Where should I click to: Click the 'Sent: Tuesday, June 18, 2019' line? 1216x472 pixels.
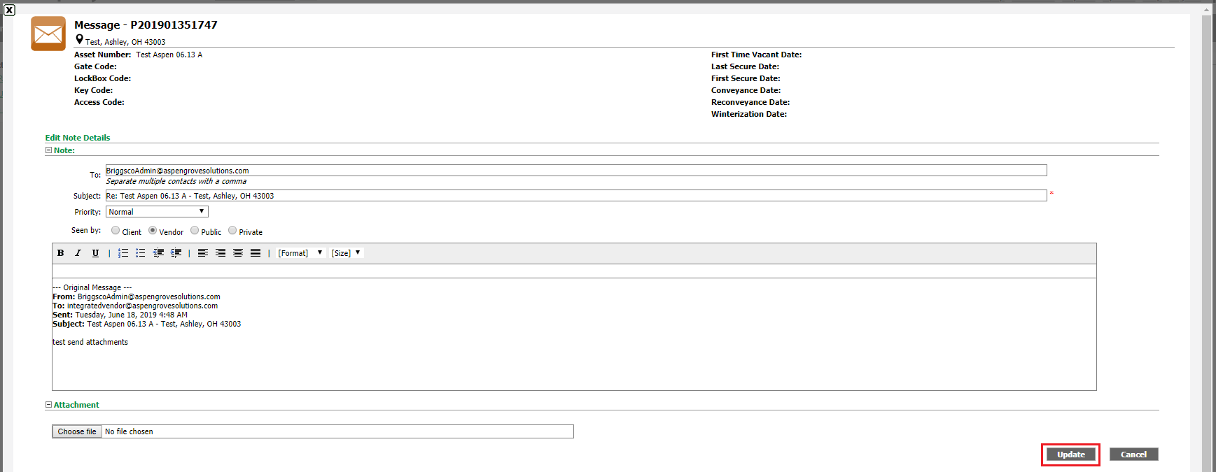tap(120, 315)
